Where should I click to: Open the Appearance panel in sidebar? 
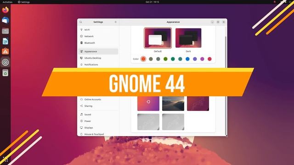point(98,51)
